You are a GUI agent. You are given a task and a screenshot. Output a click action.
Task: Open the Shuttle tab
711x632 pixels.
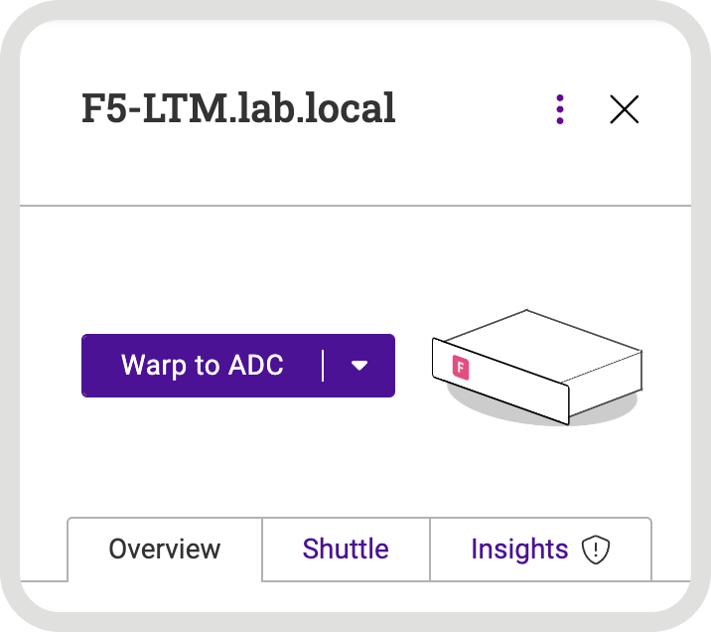coord(346,549)
